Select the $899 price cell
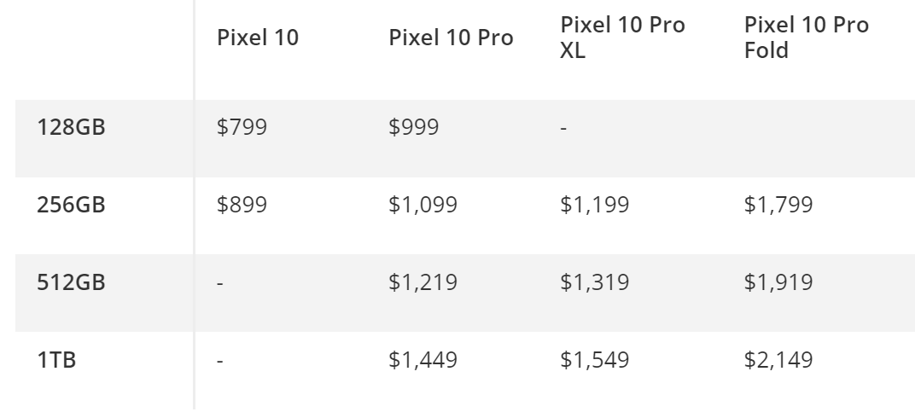The image size is (921, 418). [242, 205]
